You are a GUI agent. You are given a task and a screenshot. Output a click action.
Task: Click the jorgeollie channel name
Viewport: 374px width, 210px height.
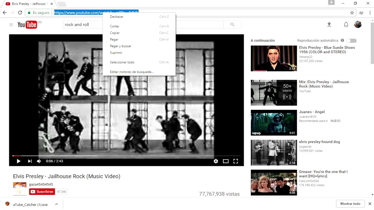[x=305, y=146]
